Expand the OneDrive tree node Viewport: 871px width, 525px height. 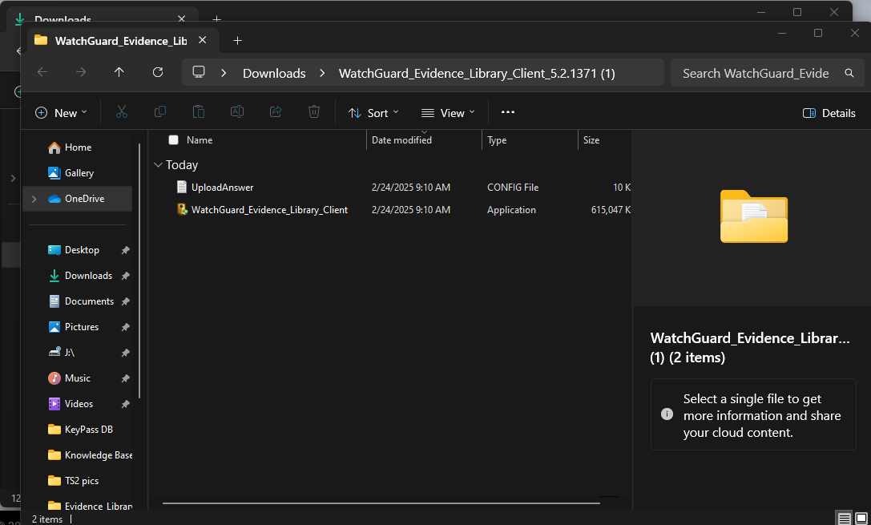(34, 199)
